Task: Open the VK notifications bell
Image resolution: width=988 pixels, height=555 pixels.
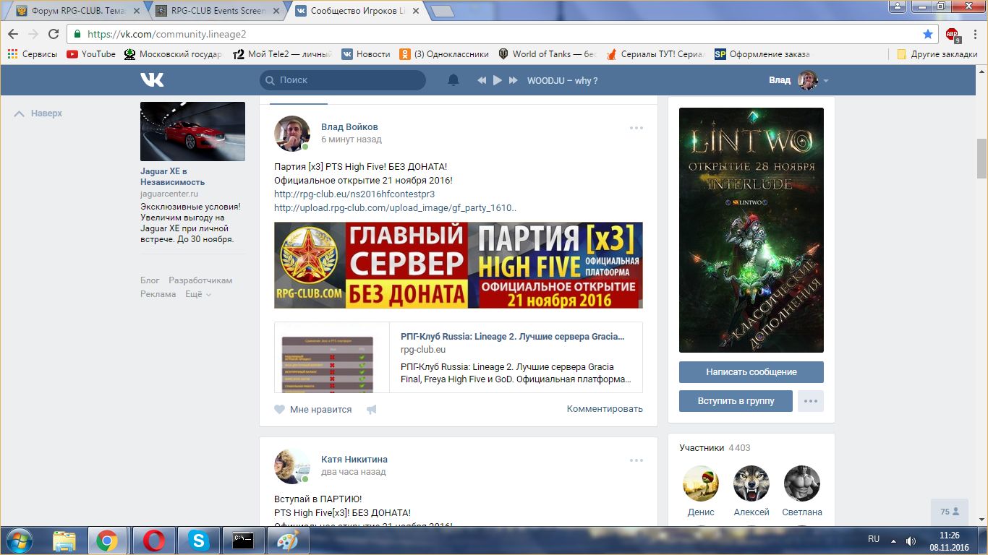Action: click(x=453, y=80)
